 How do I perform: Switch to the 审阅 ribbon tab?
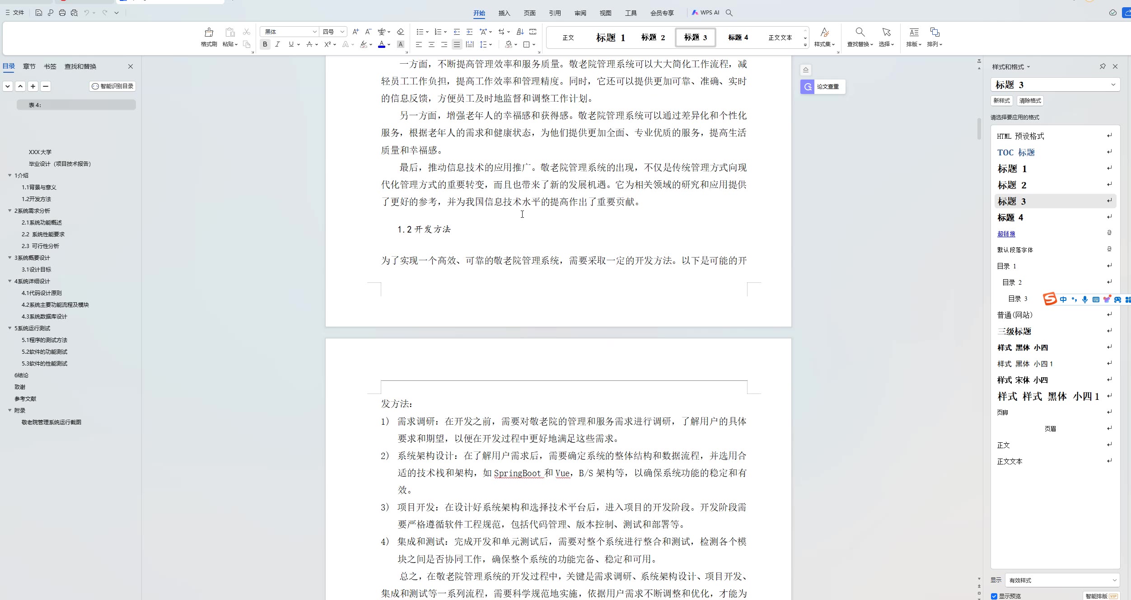[x=580, y=13]
